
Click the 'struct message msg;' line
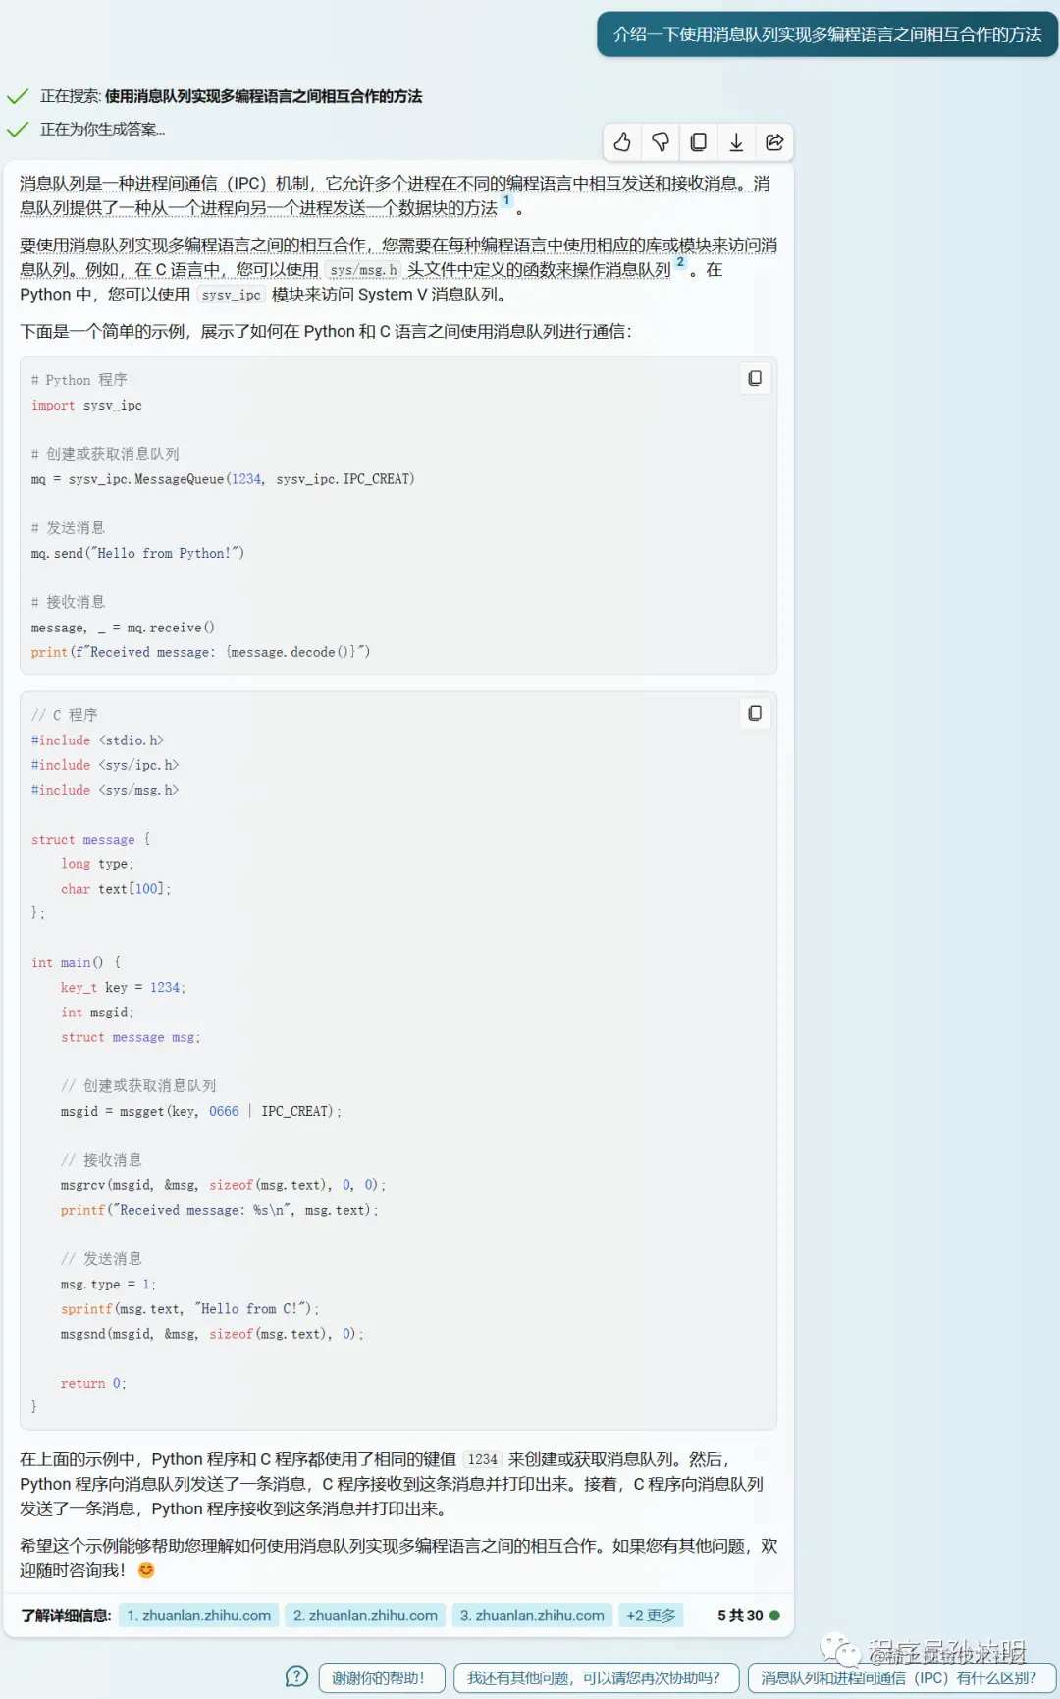click(131, 1037)
